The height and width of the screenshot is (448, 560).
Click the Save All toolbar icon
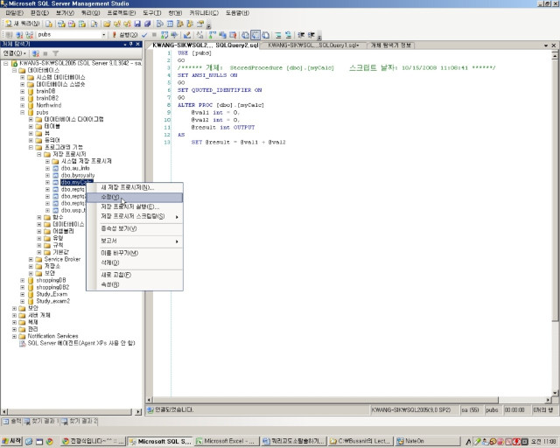coord(147,24)
